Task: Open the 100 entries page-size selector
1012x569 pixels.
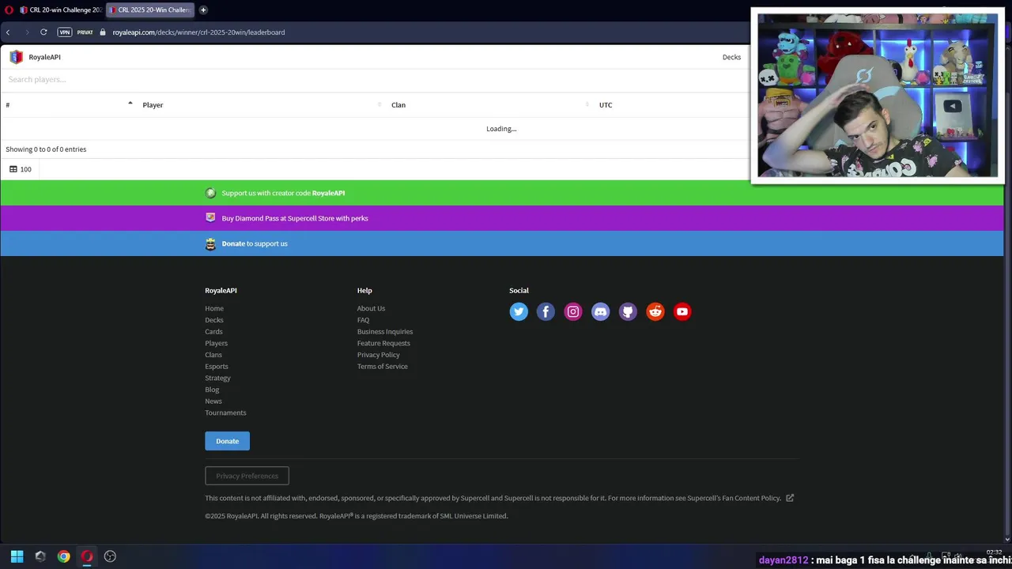Action: 21,169
